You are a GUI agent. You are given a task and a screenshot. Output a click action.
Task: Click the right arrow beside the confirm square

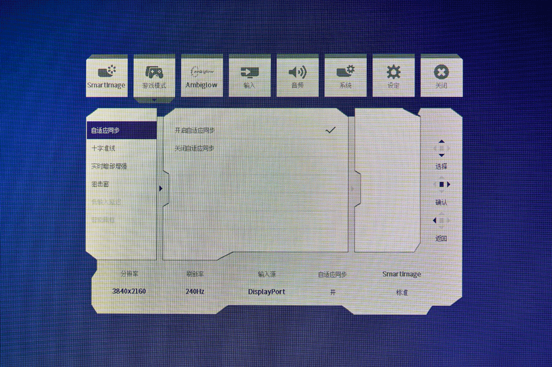pyautogui.click(x=448, y=184)
